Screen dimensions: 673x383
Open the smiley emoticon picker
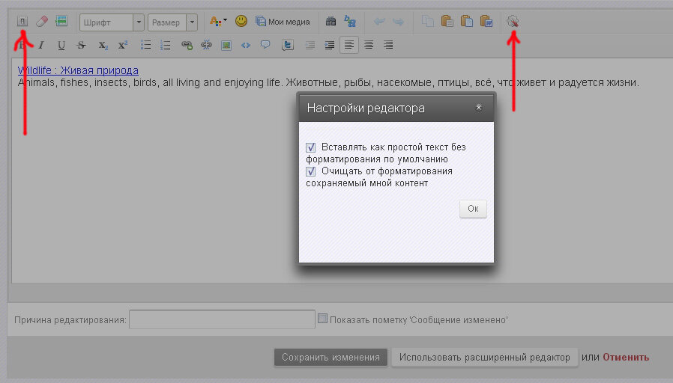tap(241, 22)
